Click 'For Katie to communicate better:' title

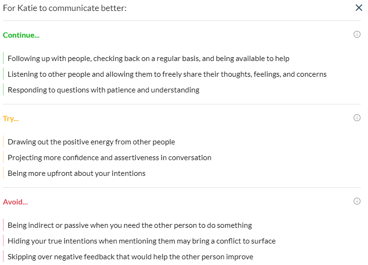65,8
